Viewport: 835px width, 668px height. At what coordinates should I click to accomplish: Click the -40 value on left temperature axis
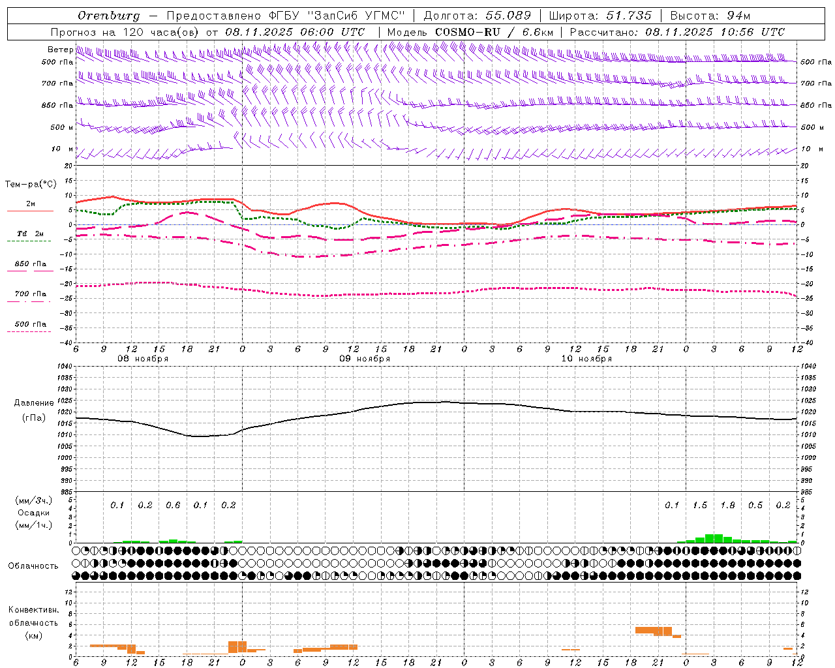[x=67, y=342]
